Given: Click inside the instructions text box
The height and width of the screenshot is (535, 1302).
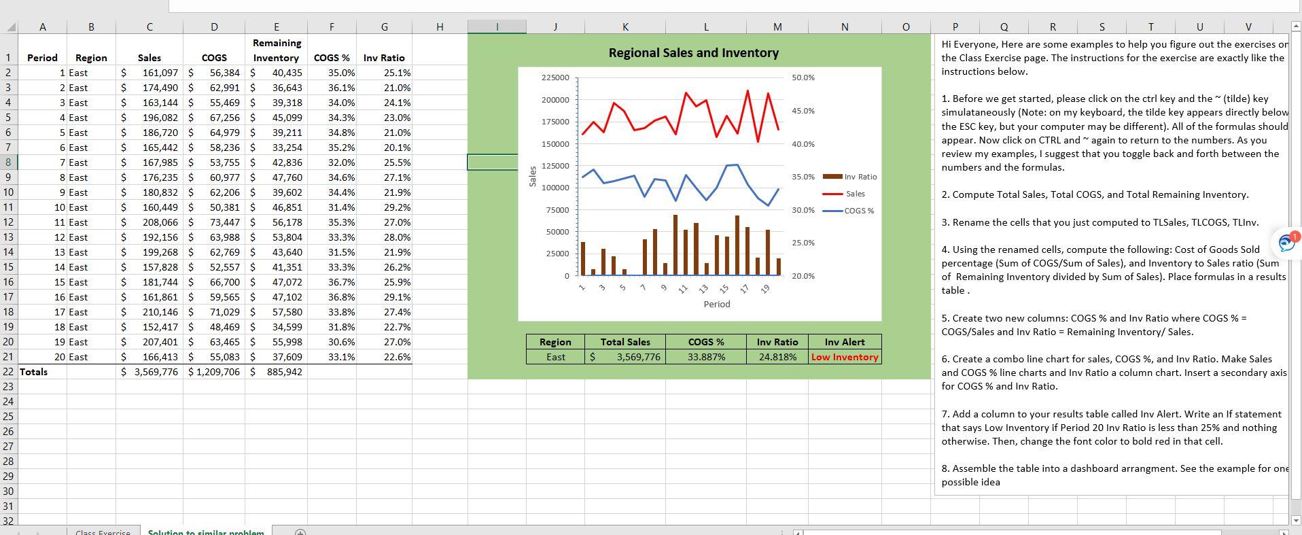Looking at the screenshot, I should 1112,264.
